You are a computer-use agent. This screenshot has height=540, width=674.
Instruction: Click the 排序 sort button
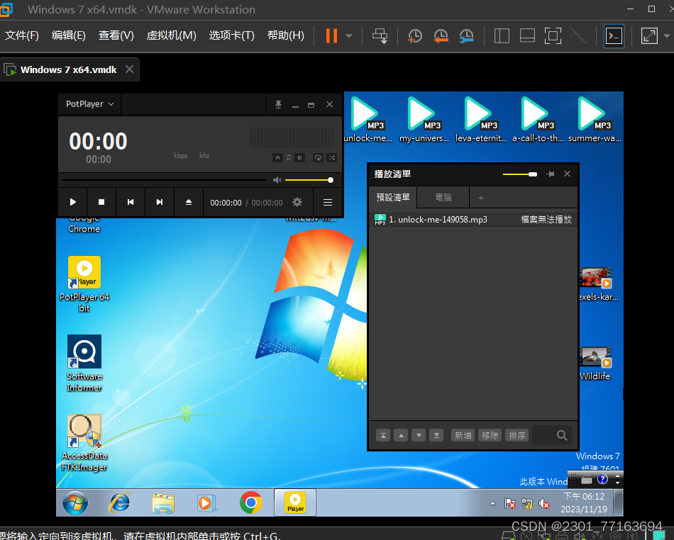pos(516,435)
